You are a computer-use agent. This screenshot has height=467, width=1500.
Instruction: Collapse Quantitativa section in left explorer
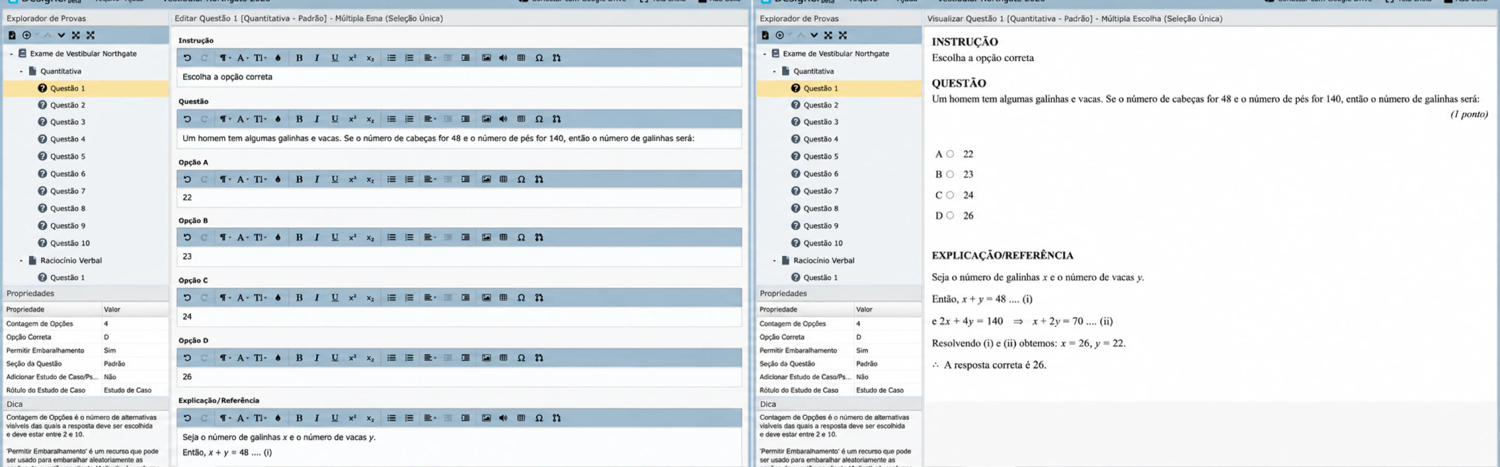[x=21, y=71]
